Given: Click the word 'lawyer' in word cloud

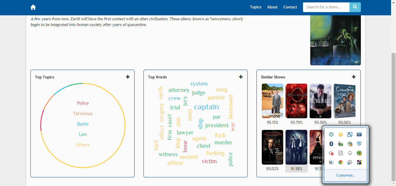Looking at the screenshot, I should (185, 132).
